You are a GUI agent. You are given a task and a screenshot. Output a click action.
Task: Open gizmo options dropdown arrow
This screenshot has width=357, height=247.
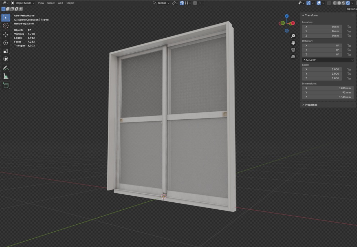click(313, 3)
